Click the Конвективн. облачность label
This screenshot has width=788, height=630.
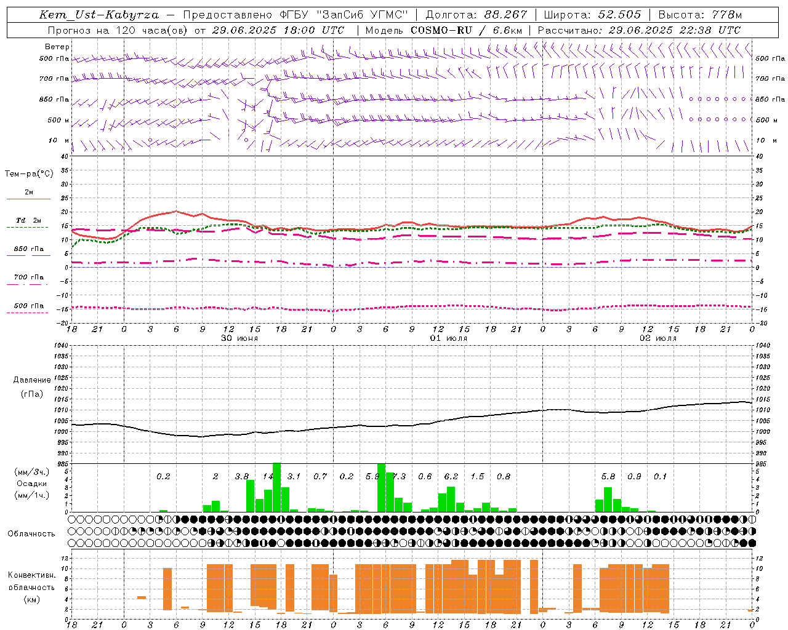[x=31, y=581]
